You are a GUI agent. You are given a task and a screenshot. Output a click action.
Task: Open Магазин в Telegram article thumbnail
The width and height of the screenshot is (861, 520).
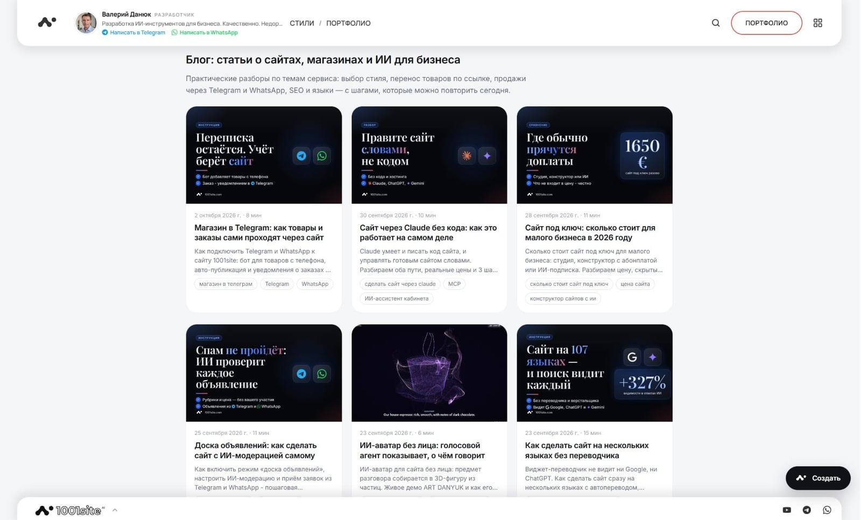coord(264,155)
